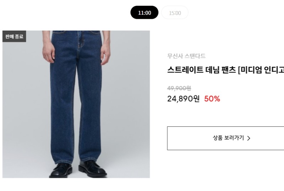
Task: Click the 24,890원 sale price text
Action: [183, 99]
